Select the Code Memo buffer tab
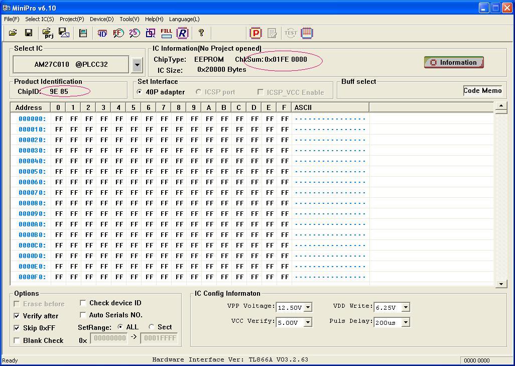 click(482, 91)
